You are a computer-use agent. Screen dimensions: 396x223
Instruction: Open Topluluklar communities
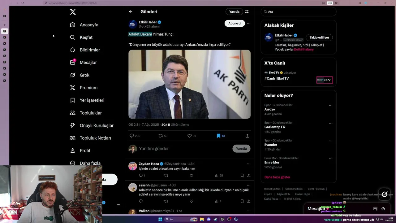(x=86, y=113)
